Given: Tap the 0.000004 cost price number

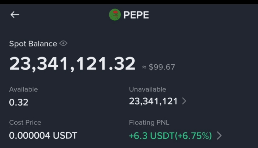Looking at the screenshot, I should pyautogui.click(x=30, y=135).
